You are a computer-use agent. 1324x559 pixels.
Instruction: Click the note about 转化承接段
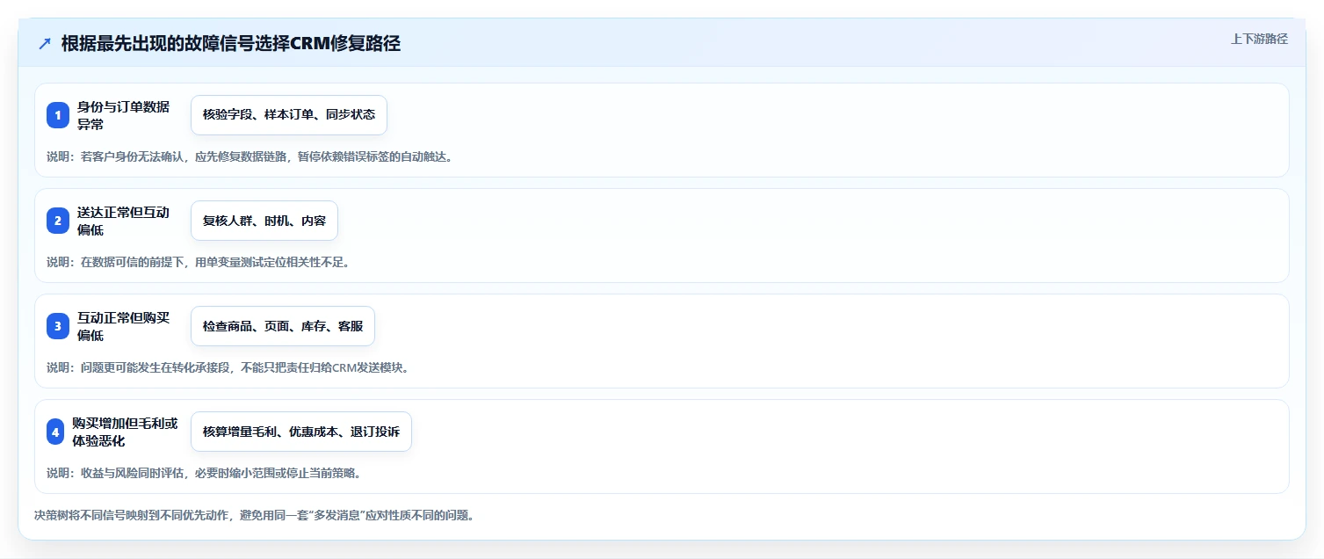tap(228, 367)
